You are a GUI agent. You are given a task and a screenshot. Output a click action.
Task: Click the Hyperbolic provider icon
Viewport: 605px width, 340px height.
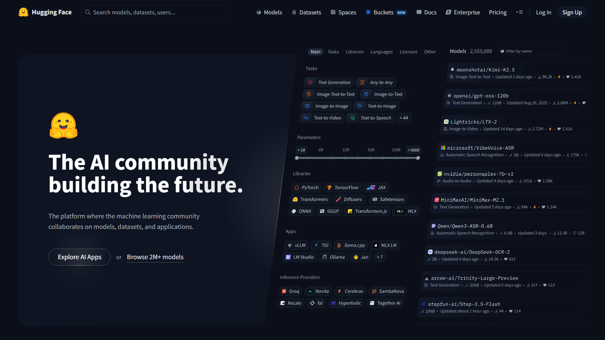[334, 303]
